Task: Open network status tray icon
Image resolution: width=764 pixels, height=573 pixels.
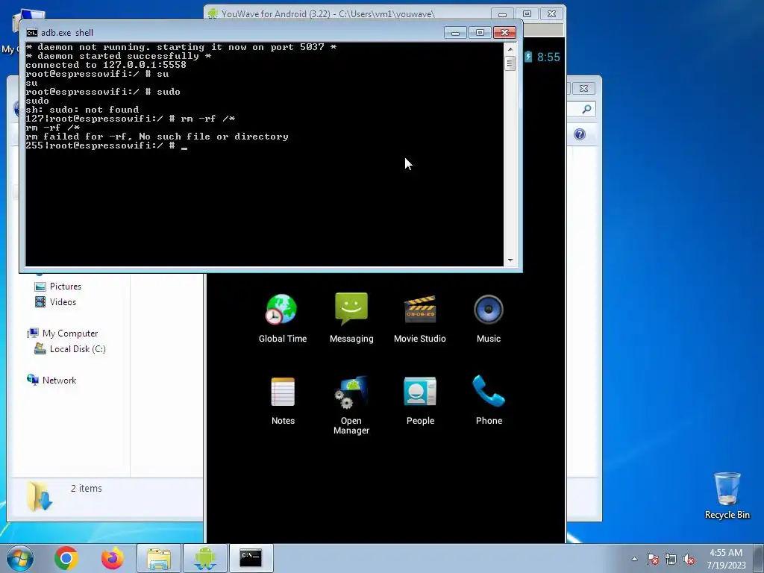Action: (671, 559)
